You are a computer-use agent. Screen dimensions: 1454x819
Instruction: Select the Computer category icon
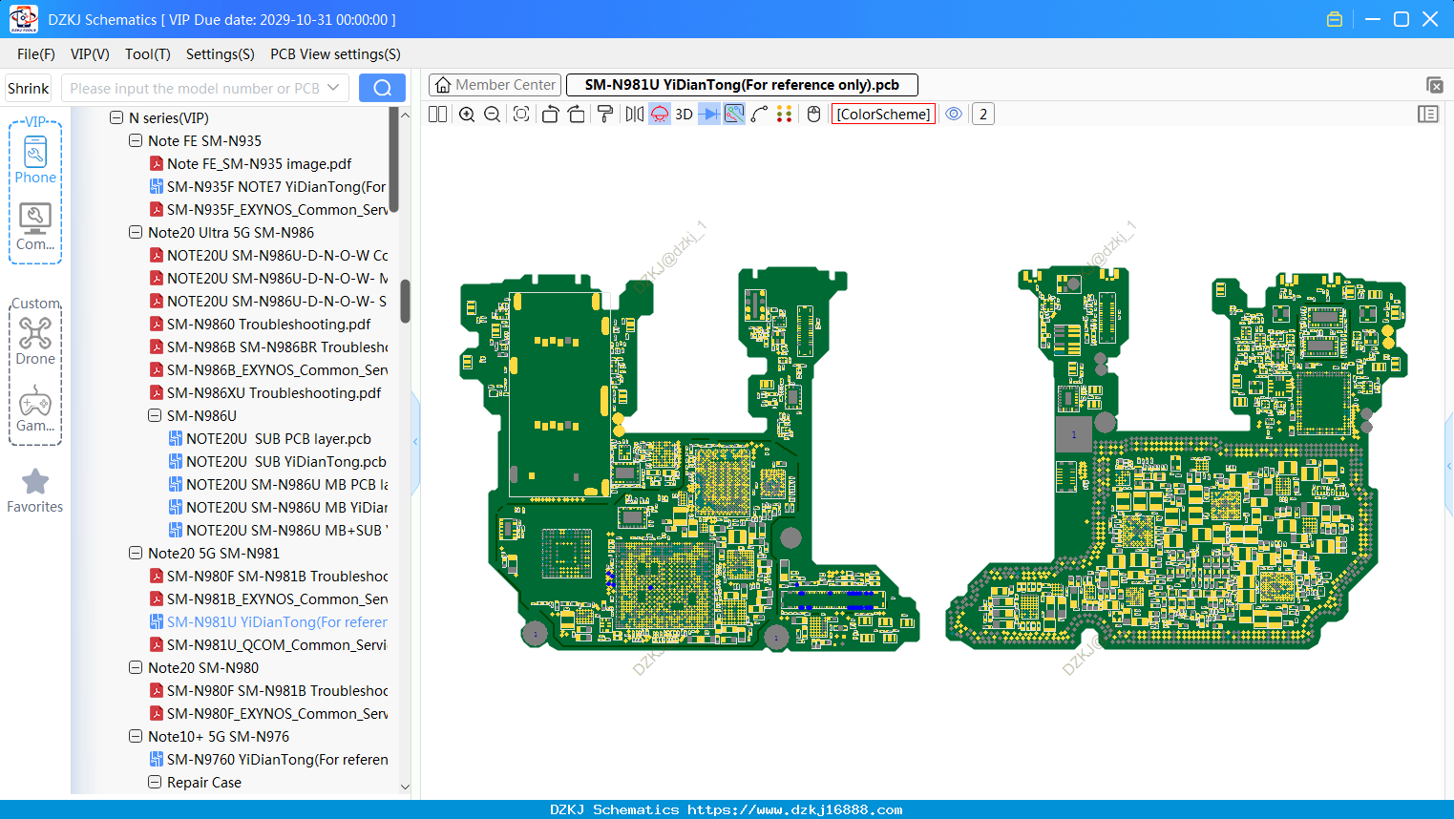(35, 226)
